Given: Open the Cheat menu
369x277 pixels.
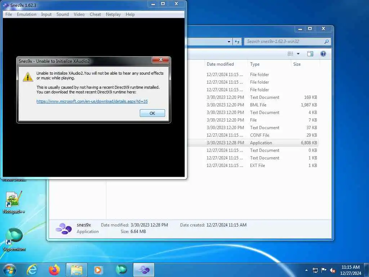Looking at the screenshot, I should 95,14.
